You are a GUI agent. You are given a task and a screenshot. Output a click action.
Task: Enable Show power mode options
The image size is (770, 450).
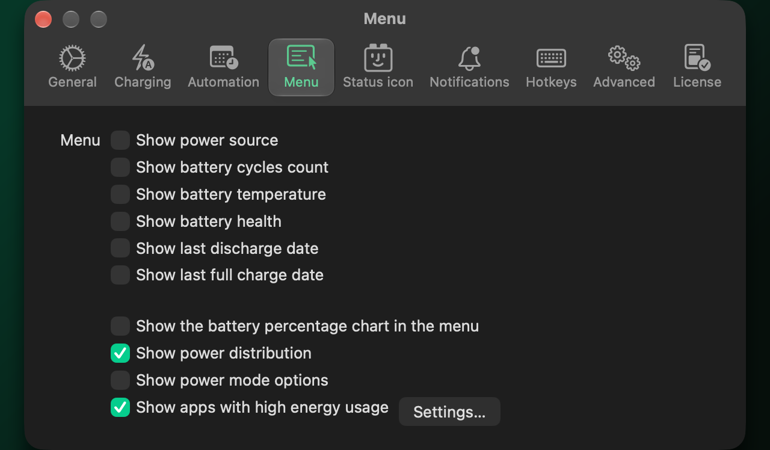(x=120, y=380)
